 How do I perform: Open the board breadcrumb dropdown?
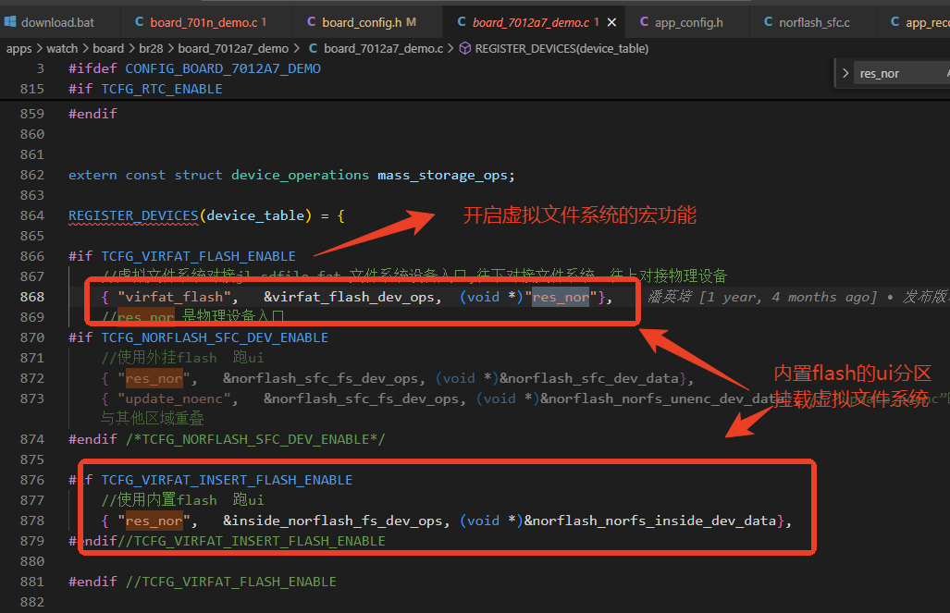108,48
